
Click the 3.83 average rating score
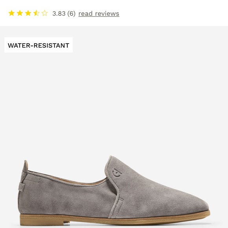point(59,14)
